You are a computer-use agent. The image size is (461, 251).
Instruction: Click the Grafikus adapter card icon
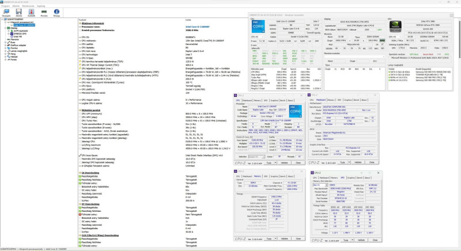9,45
